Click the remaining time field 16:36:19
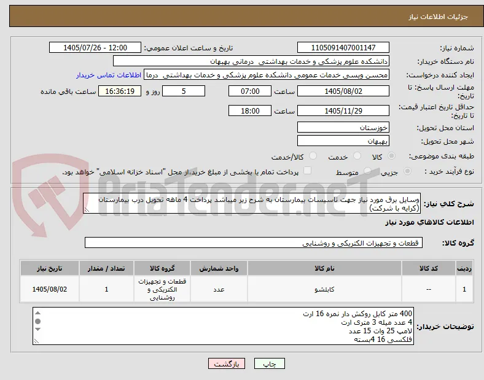This screenshot has height=380, width=484. pos(120,91)
